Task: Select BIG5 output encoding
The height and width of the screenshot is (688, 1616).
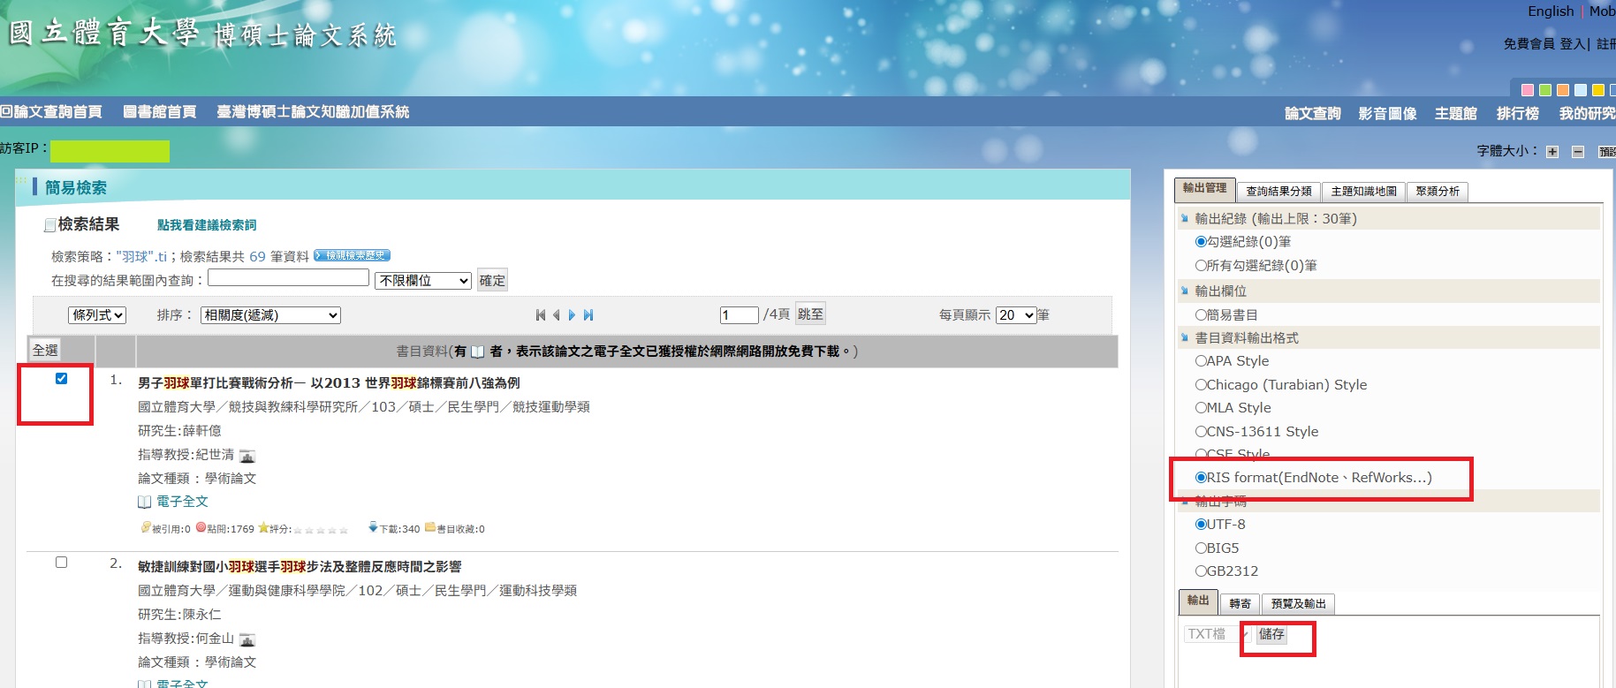Action: point(1201,548)
